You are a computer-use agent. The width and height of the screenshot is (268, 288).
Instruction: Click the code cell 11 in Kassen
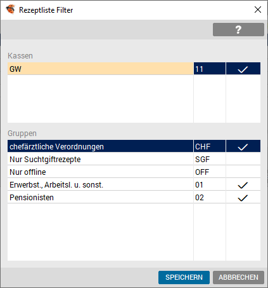(210, 69)
